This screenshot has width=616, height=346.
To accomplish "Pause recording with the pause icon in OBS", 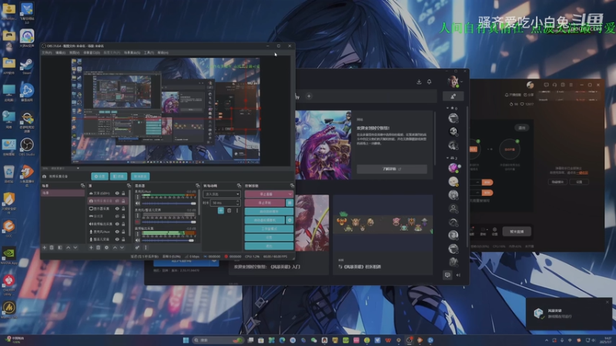I will [x=290, y=203].
